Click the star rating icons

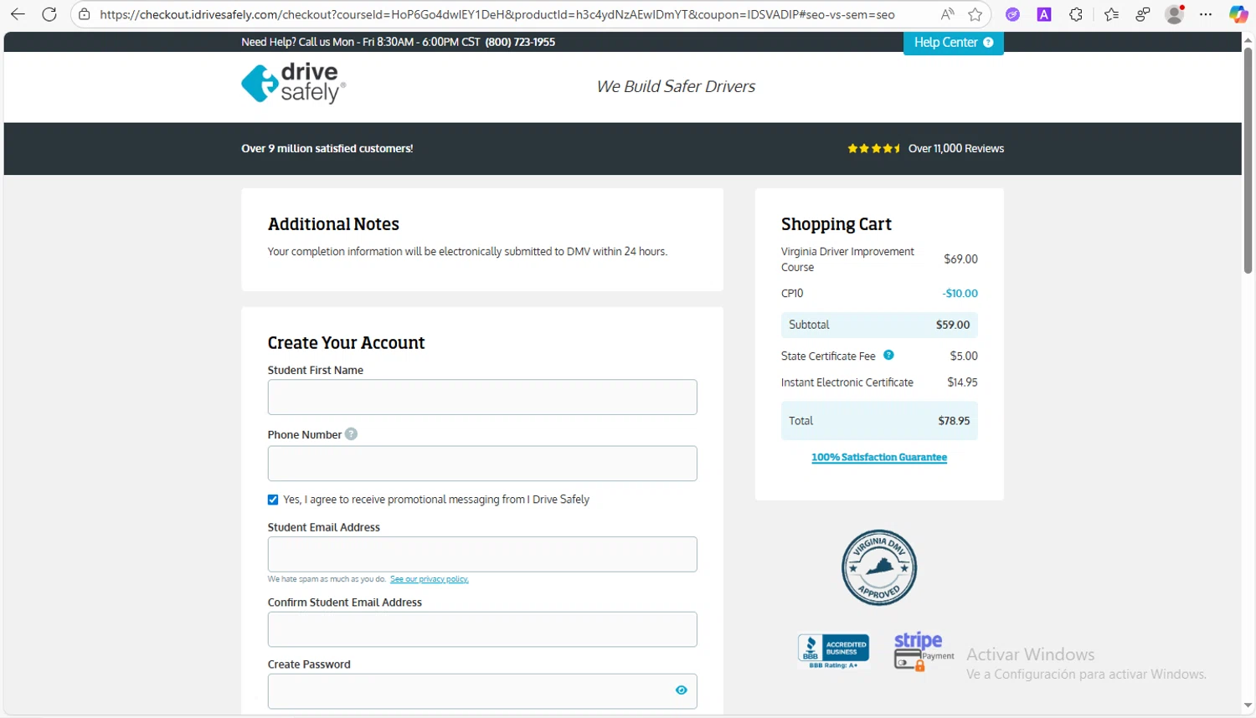tap(873, 148)
